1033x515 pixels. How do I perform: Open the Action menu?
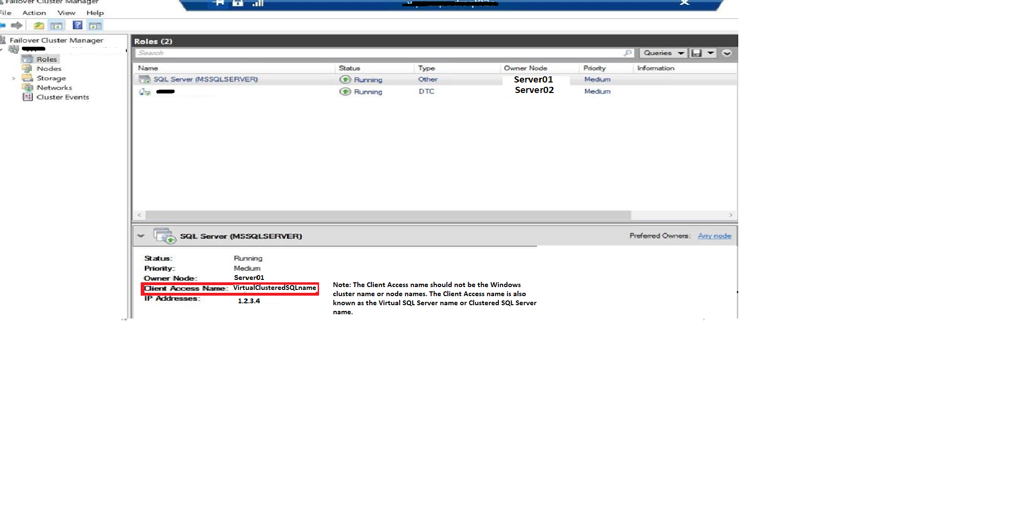34,13
